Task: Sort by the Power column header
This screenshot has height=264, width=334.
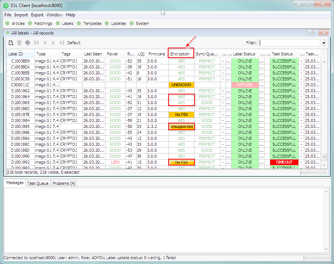Action: pos(115,54)
